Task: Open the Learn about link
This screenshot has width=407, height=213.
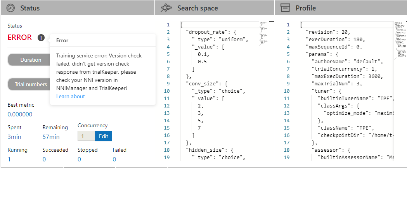Action: [70, 96]
